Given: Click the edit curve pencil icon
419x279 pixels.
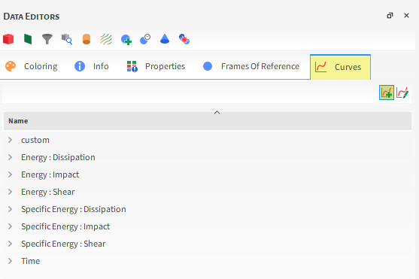Looking at the screenshot, I should pos(402,92).
